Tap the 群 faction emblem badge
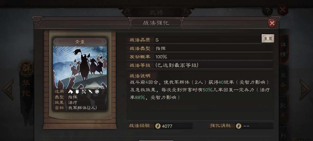Viewport: 313px width, 141px height. [x=26, y=68]
